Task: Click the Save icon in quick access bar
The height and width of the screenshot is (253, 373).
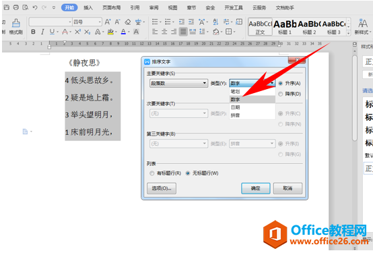Action: tap(7, 7)
